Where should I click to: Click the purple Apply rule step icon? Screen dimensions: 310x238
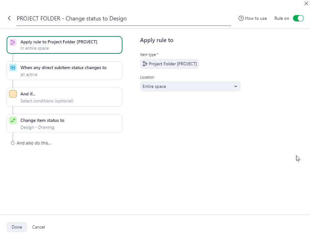pos(13,42)
